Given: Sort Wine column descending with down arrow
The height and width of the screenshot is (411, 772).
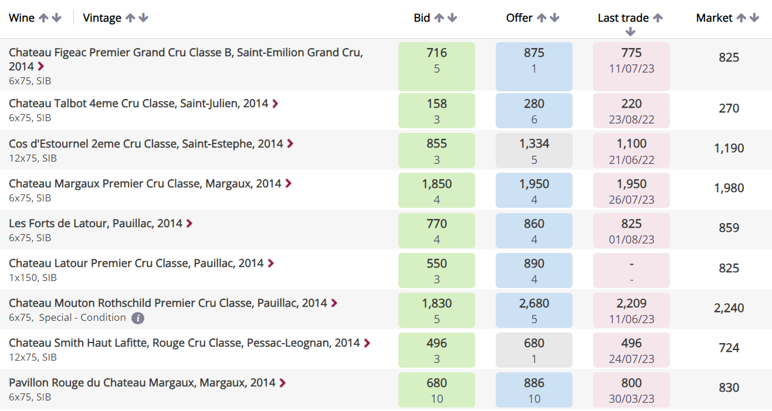Looking at the screenshot, I should (x=57, y=18).
